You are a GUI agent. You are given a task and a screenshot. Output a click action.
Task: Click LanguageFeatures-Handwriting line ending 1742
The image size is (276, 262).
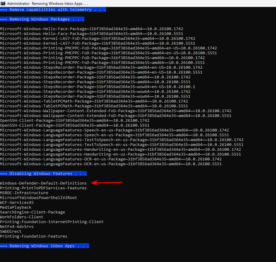pos(120,149)
